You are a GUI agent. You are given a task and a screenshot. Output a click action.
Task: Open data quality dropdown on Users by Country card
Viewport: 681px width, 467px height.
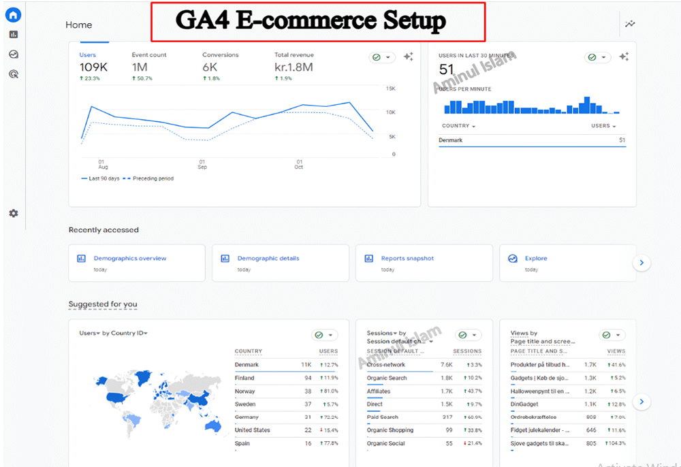(324, 335)
